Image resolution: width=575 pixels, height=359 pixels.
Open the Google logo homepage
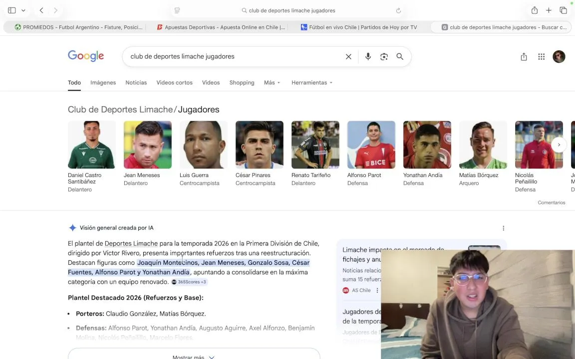click(x=86, y=56)
